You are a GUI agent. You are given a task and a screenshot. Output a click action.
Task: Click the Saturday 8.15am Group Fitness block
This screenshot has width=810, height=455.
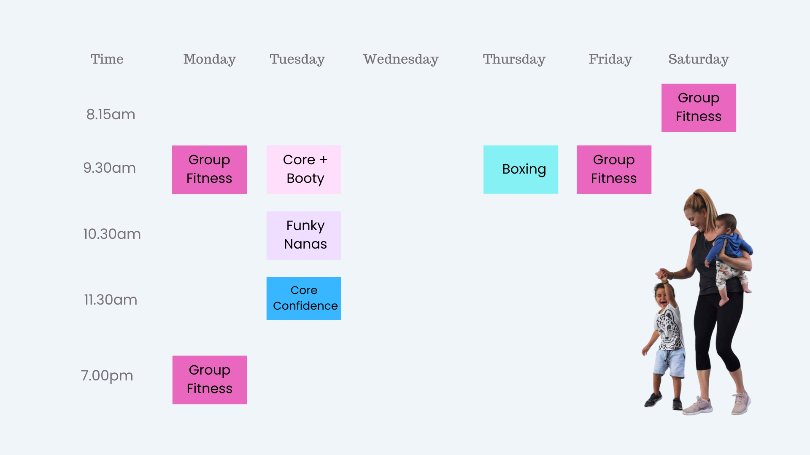click(x=699, y=108)
